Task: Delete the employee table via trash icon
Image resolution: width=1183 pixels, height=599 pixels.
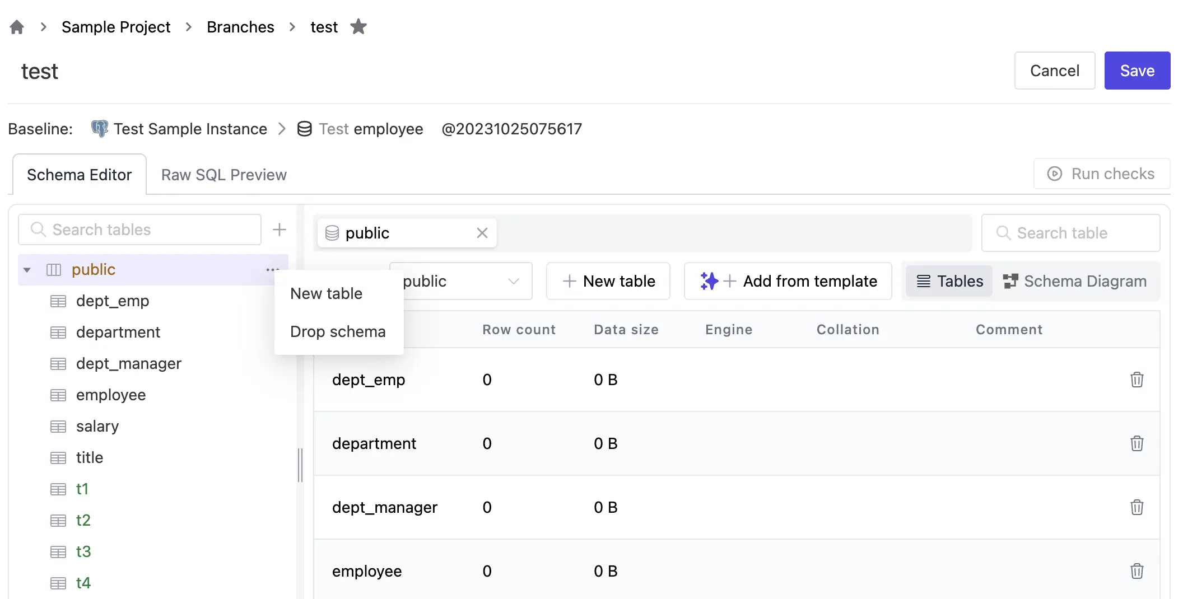Action: point(1137,571)
